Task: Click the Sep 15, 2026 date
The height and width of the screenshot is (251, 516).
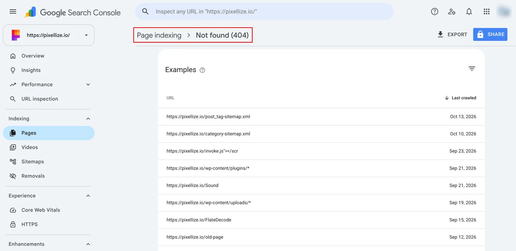Action: (463, 220)
